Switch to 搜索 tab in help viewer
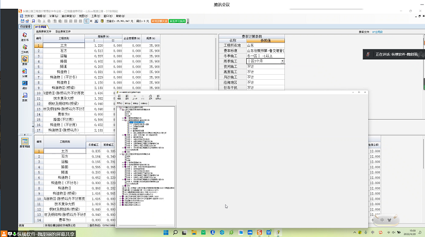The height and width of the screenshot is (237, 425). click(136, 104)
